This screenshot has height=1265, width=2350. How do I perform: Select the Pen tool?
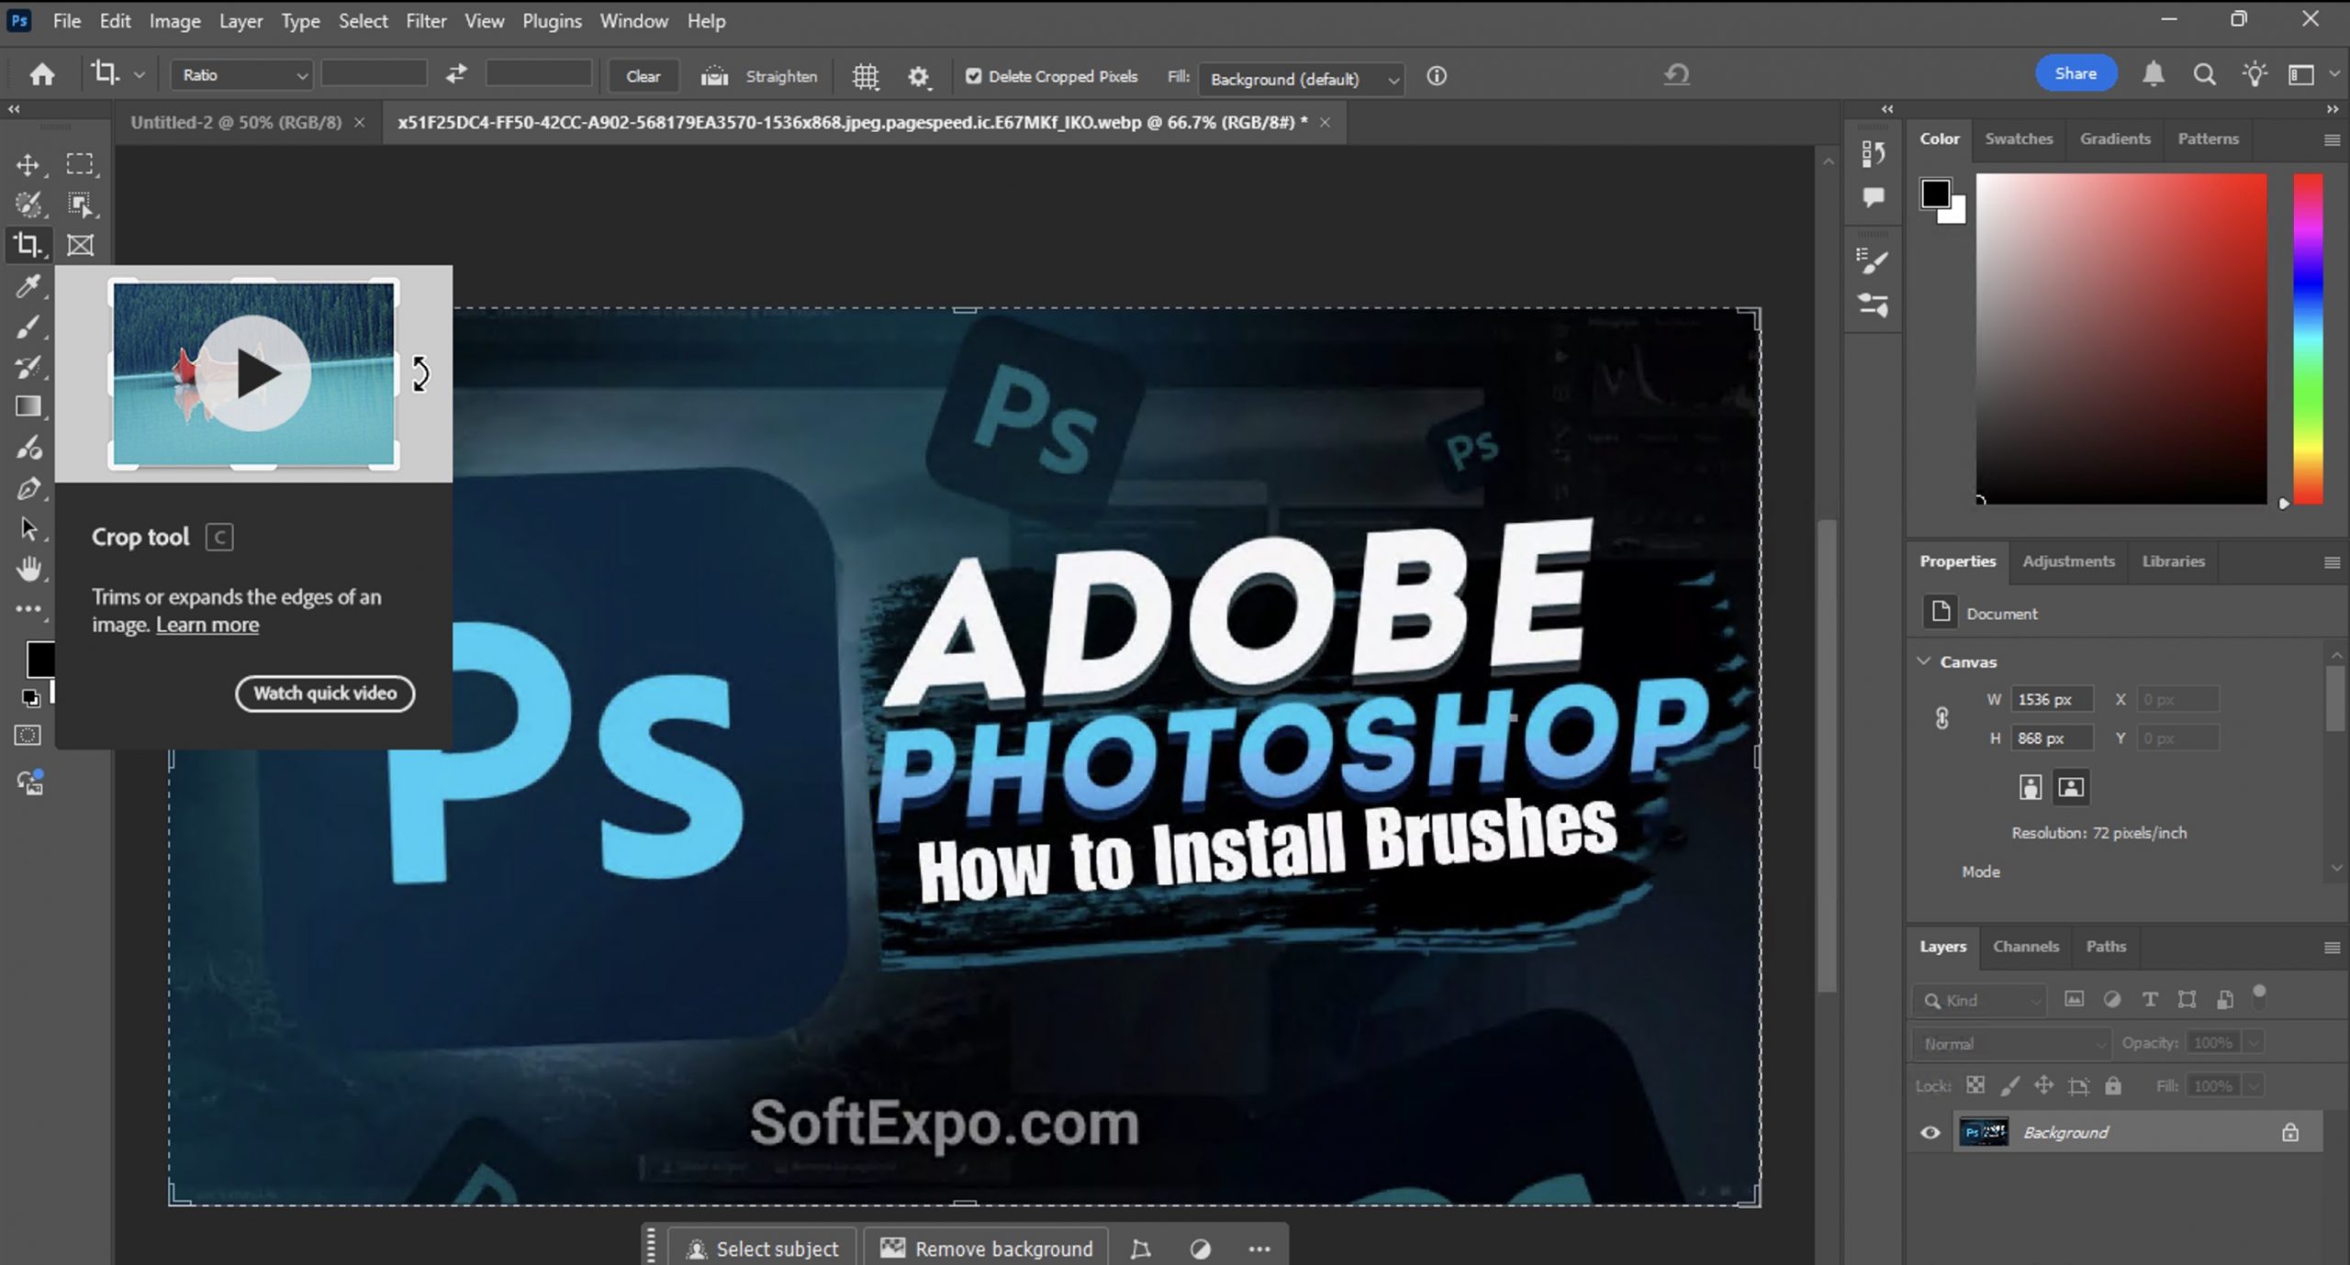[28, 489]
